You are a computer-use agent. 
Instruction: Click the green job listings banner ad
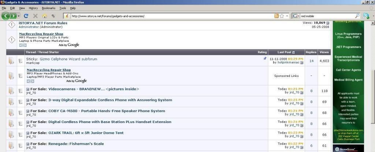click(348, 82)
